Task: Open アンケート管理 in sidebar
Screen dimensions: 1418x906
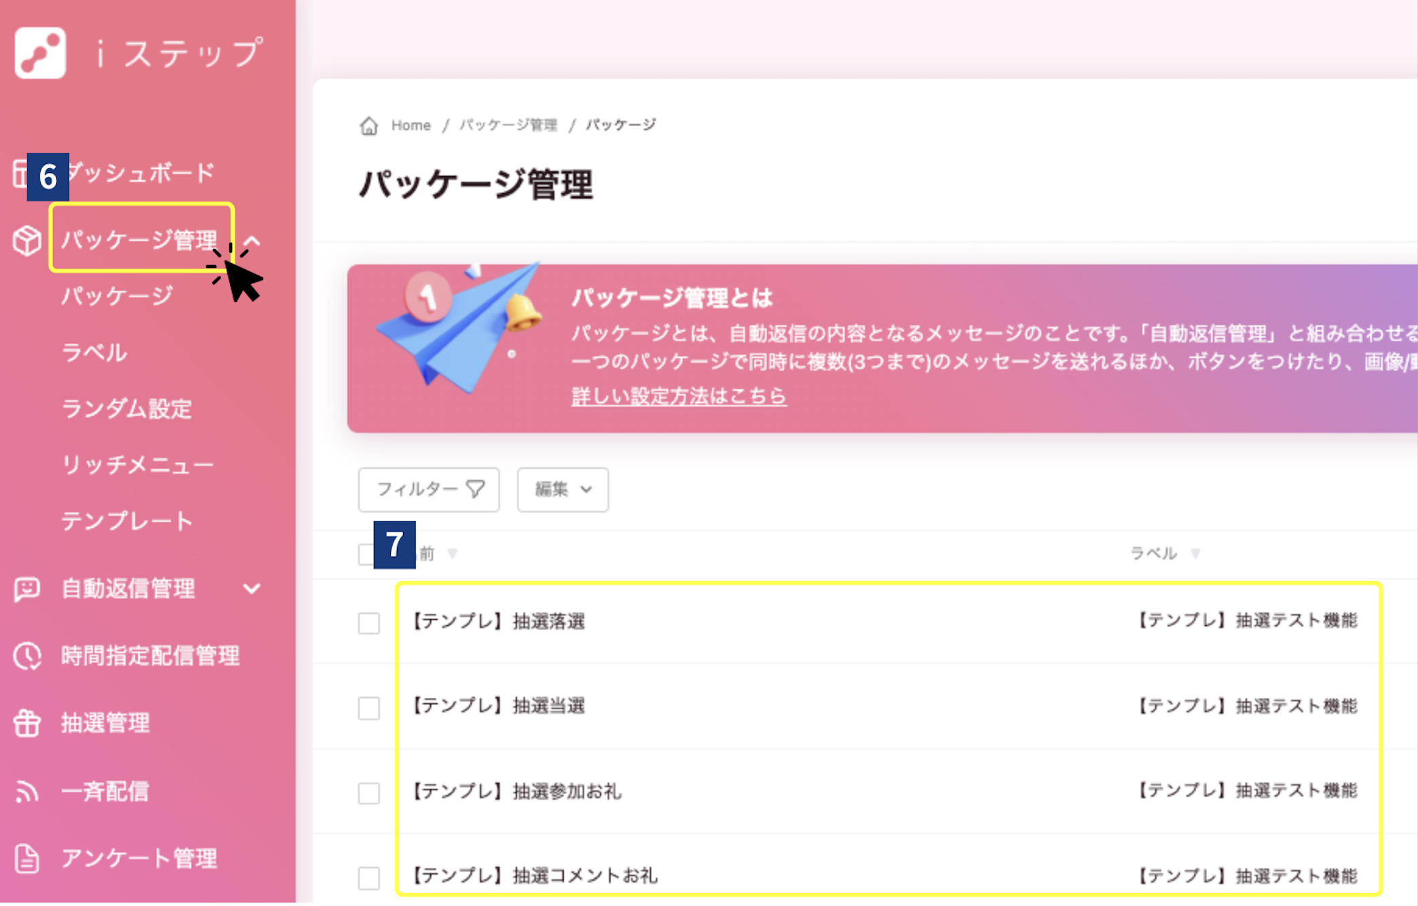Action: pos(139,859)
